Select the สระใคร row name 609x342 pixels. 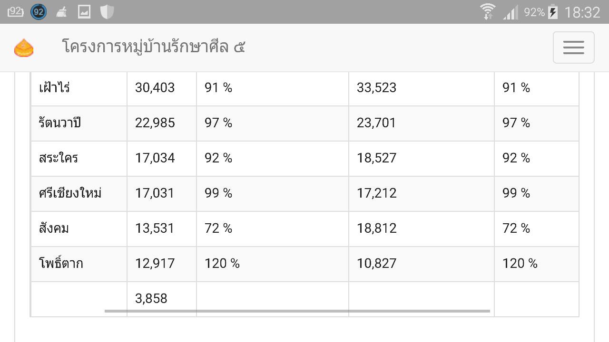pos(58,158)
